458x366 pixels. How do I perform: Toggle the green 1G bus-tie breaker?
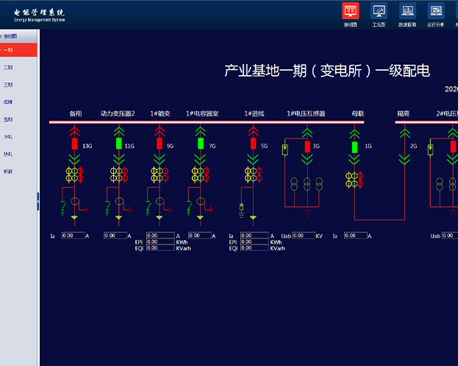click(x=355, y=147)
